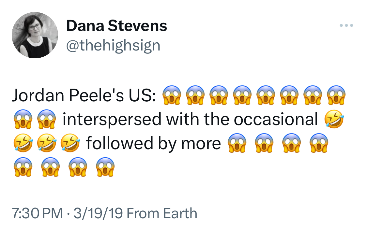The image size is (367, 229).
Task: Open the Dana Stevens display name link
Action: click(x=116, y=26)
